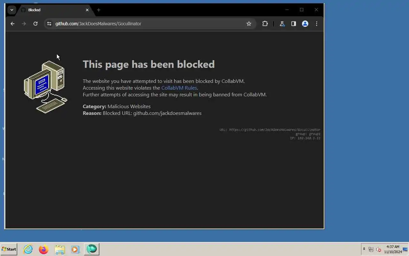Click the forward navigation arrow
The height and width of the screenshot is (256, 409).
click(x=24, y=24)
